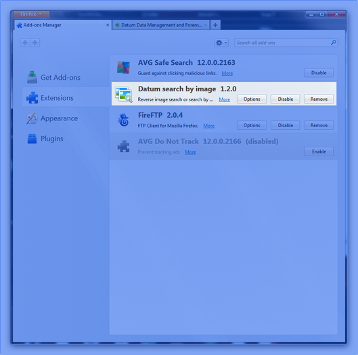Image resolution: width=358 pixels, height=355 pixels.
Task: Open More link for AVG Safe Search
Action: [x=227, y=73]
